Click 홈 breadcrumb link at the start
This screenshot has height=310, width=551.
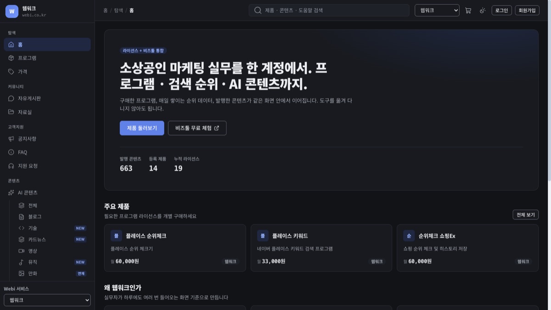click(x=106, y=10)
